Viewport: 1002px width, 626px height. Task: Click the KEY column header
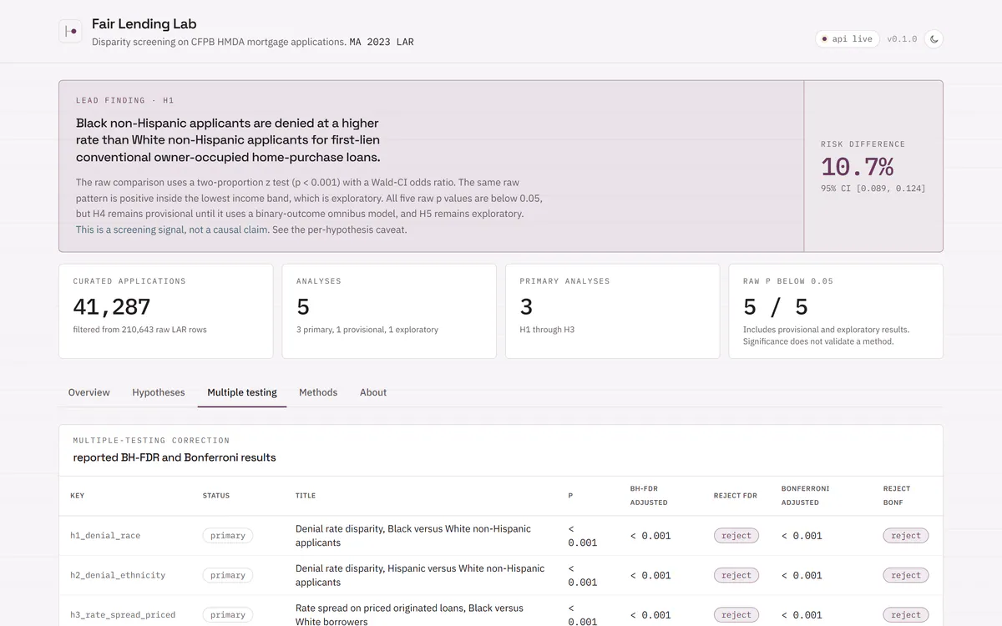(x=77, y=496)
